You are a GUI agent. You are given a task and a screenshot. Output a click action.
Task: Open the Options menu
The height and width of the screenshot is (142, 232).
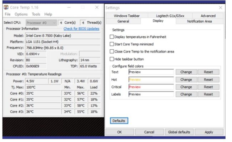pos(21,14)
